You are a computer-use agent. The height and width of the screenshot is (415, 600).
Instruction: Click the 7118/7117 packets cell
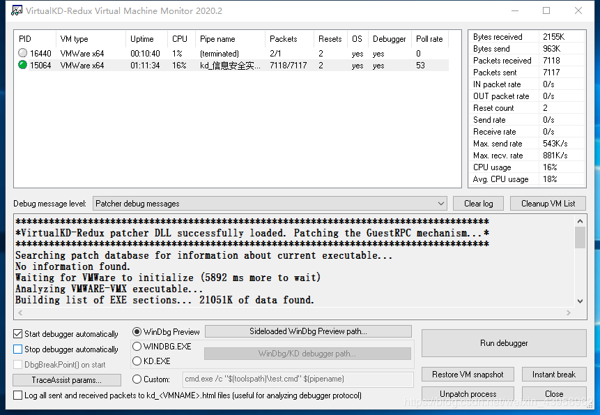point(288,66)
